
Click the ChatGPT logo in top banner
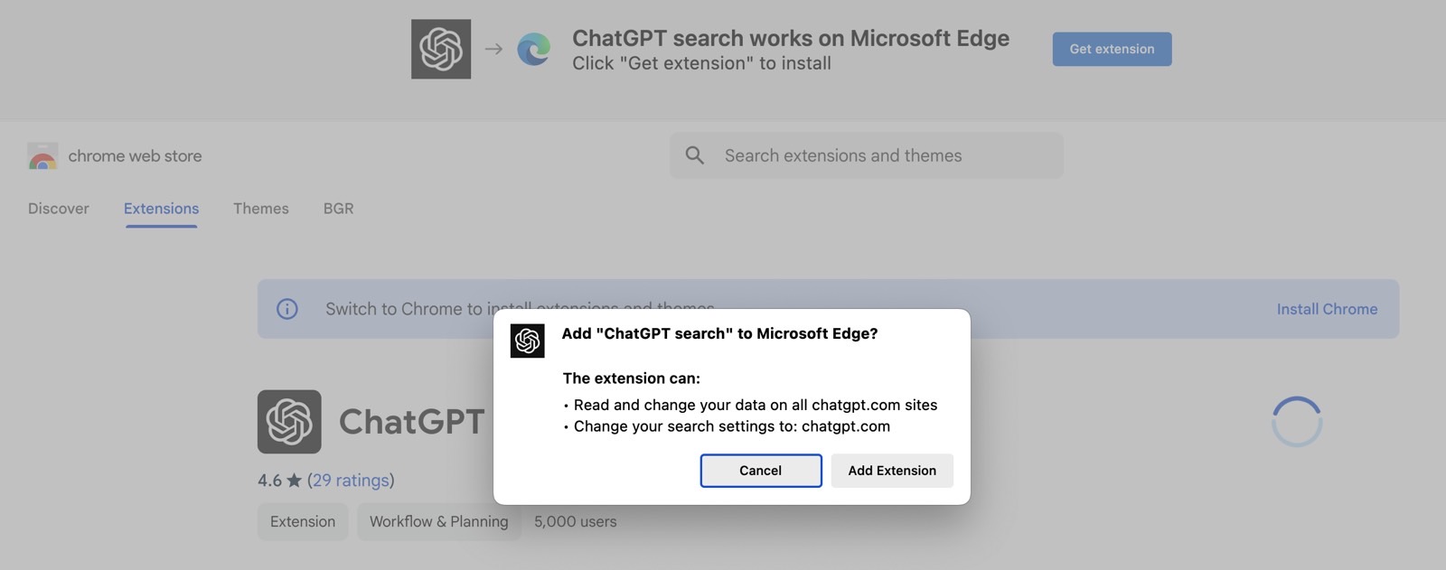pyautogui.click(x=441, y=49)
